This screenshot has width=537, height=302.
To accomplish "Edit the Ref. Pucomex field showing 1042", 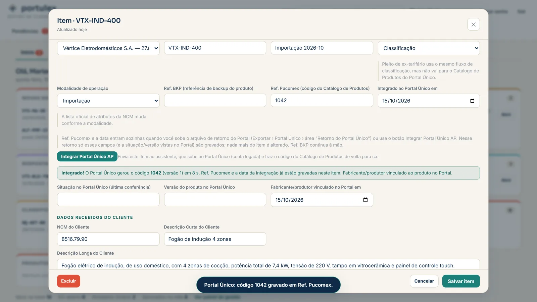I will tap(322, 100).
